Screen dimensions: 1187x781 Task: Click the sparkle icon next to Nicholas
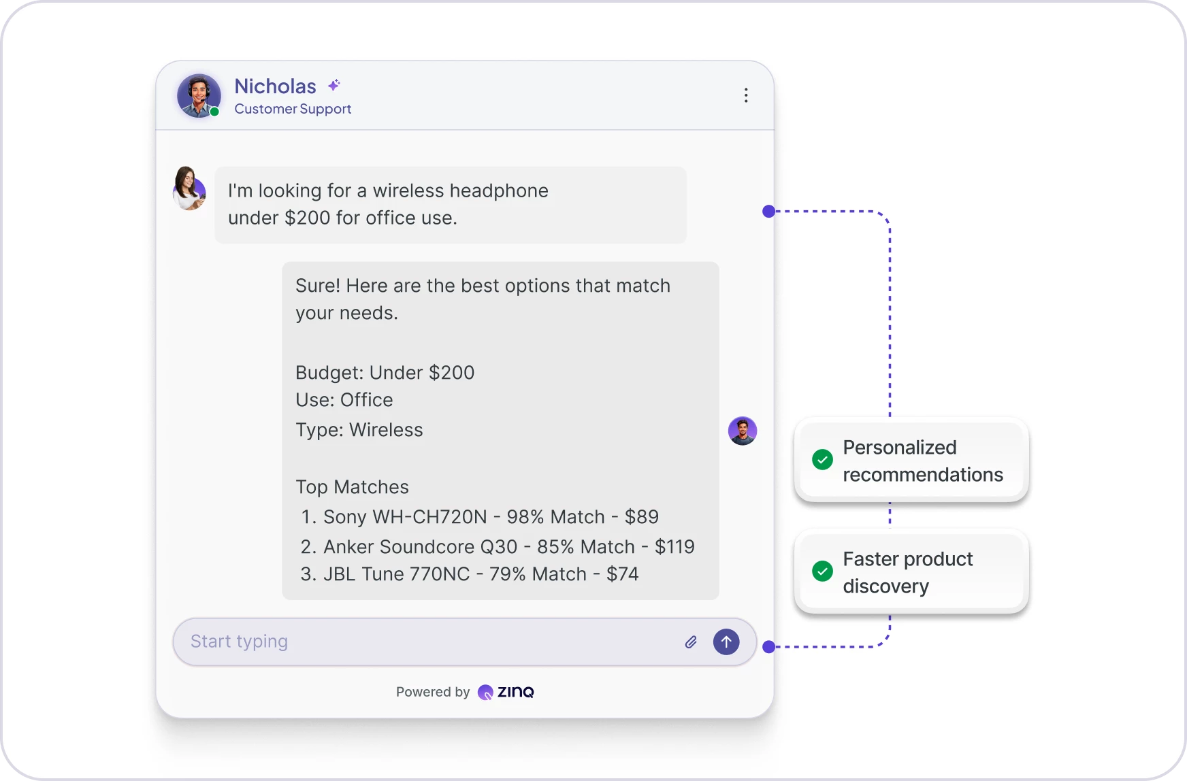coord(334,85)
